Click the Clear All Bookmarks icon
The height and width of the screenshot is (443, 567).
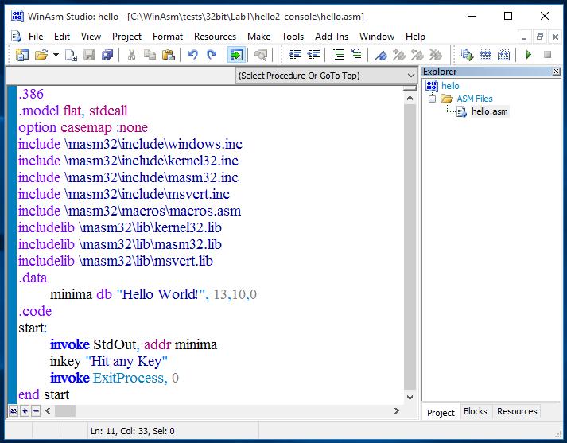435,55
